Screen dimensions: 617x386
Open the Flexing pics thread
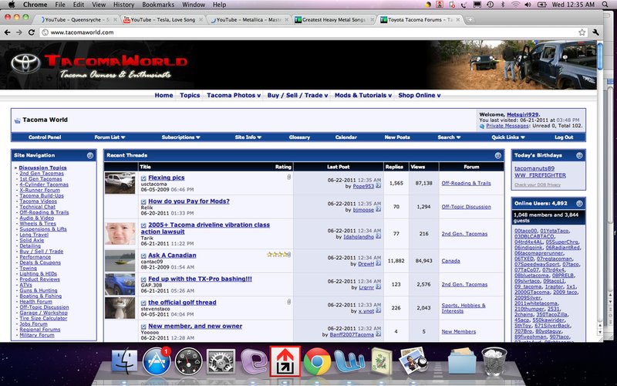(167, 178)
